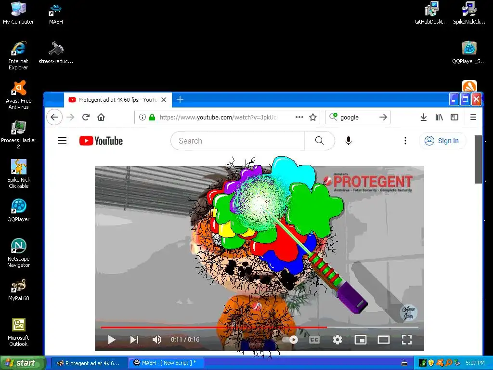Open page actions three-dot menu in URL bar
This screenshot has height=370, width=493.
[299, 117]
